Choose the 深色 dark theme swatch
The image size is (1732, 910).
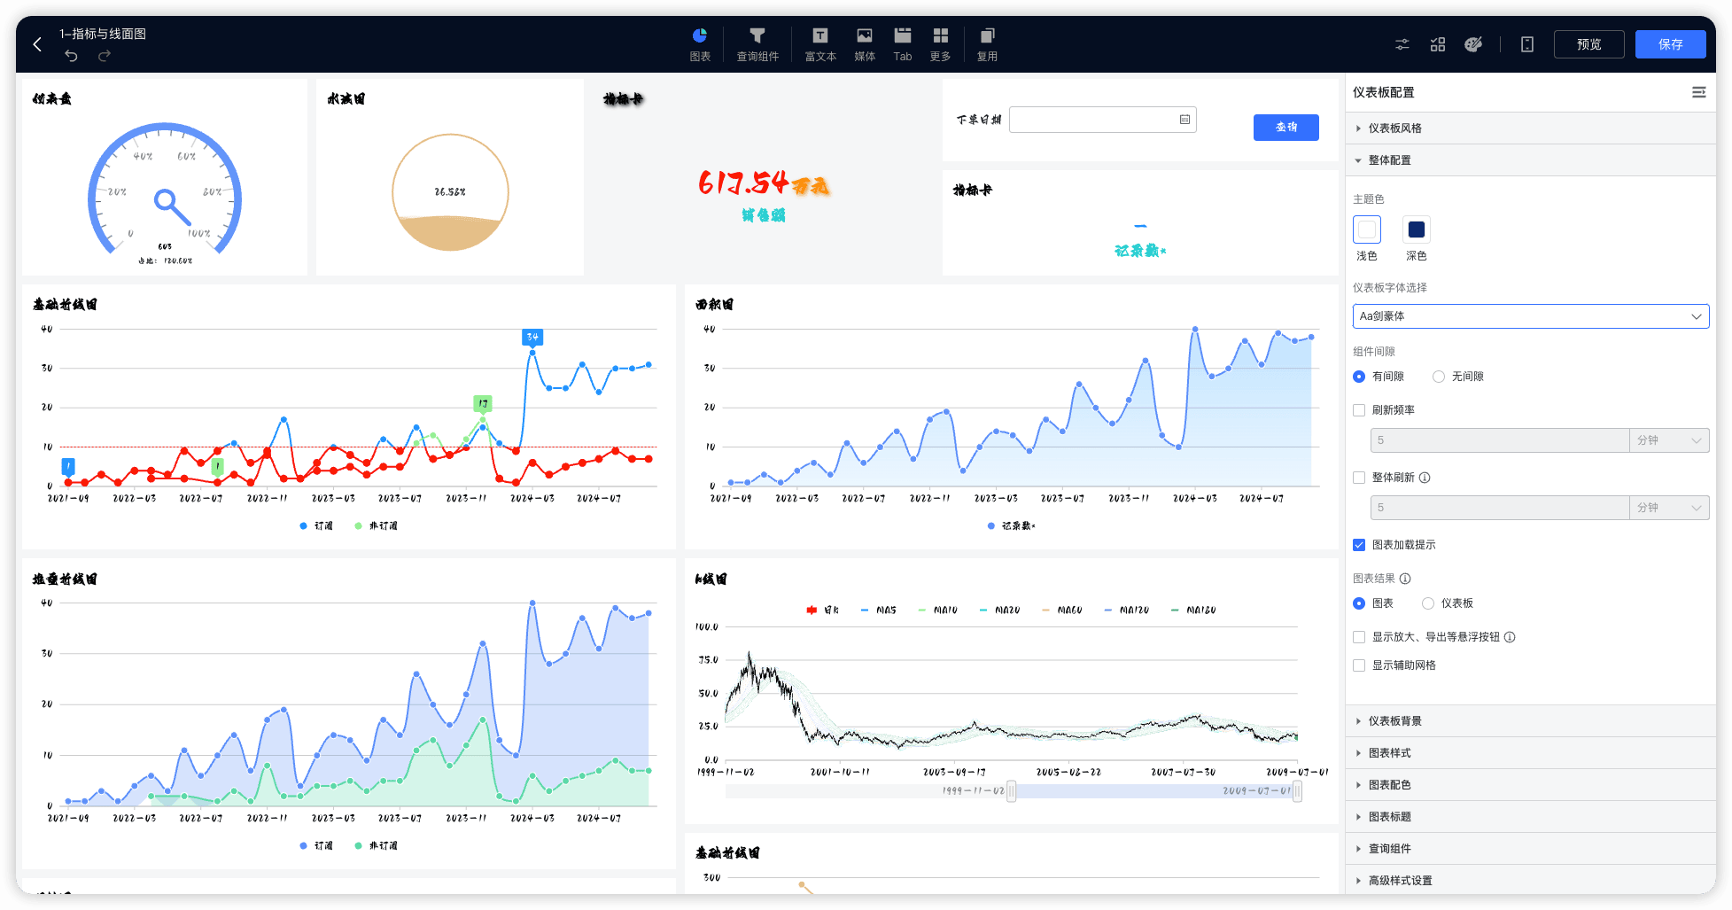click(1417, 229)
